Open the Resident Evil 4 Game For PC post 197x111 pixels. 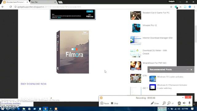pyautogui.click(x=156, y=13)
